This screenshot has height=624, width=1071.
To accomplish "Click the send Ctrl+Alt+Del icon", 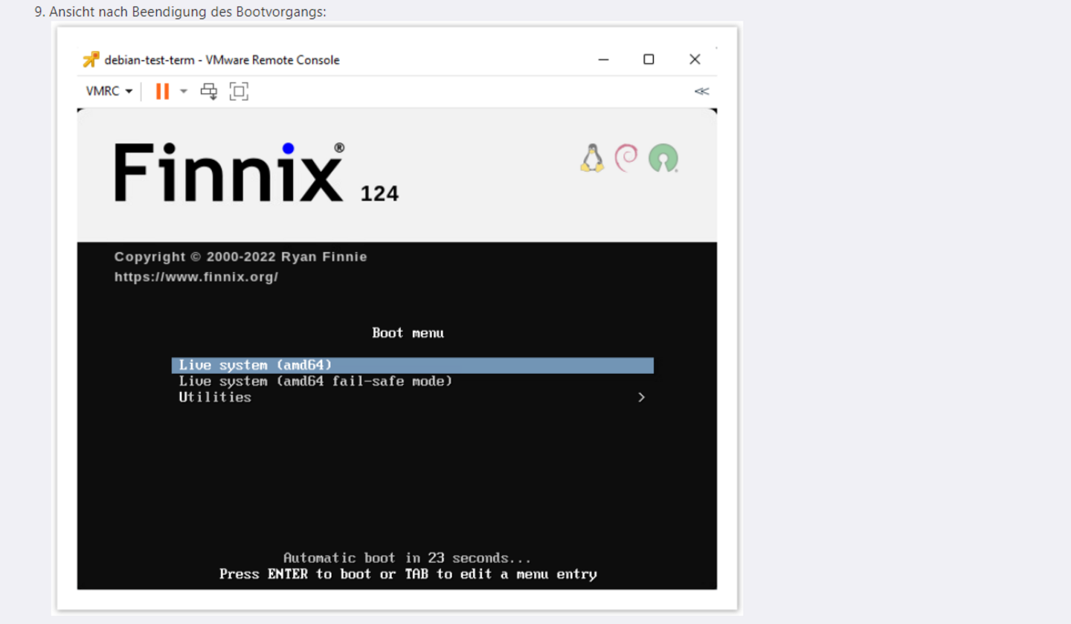I will point(209,91).
